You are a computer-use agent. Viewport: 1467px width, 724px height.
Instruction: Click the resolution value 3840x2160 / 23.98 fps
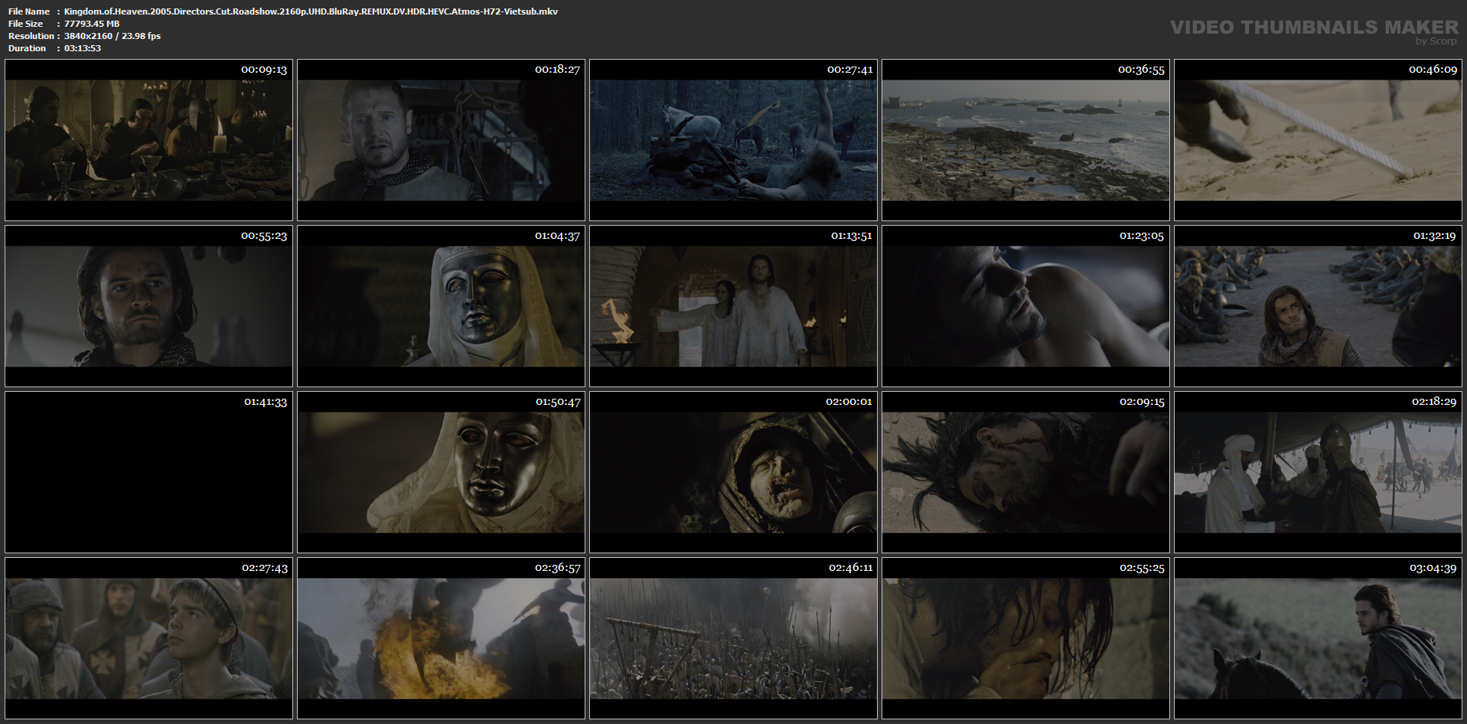pyautogui.click(x=112, y=36)
